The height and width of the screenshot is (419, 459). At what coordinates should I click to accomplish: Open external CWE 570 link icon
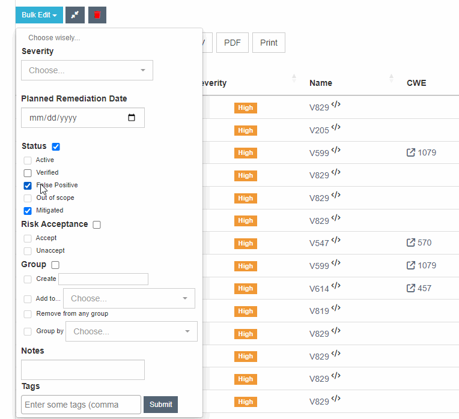(x=411, y=243)
